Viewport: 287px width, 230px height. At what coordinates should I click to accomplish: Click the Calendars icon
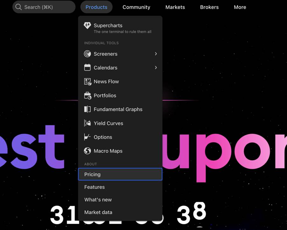pos(87,67)
